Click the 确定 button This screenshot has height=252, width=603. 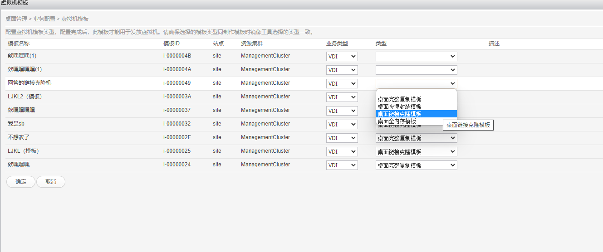pyautogui.click(x=21, y=182)
